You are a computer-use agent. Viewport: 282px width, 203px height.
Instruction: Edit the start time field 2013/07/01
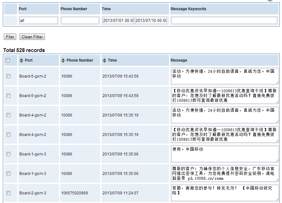click(118, 20)
